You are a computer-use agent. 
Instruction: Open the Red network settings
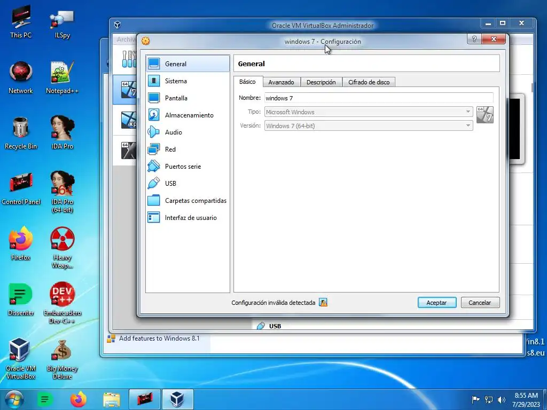187,149
